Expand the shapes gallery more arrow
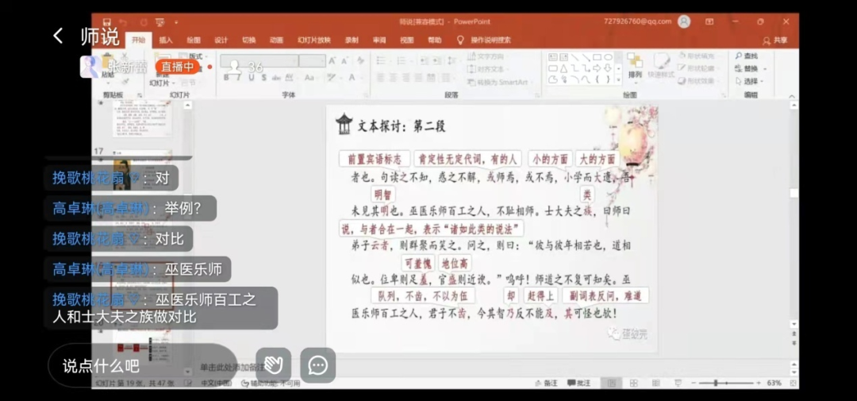The height and width of the screenshot is (401, 857). pyautogui.click(x=619, y=80)
